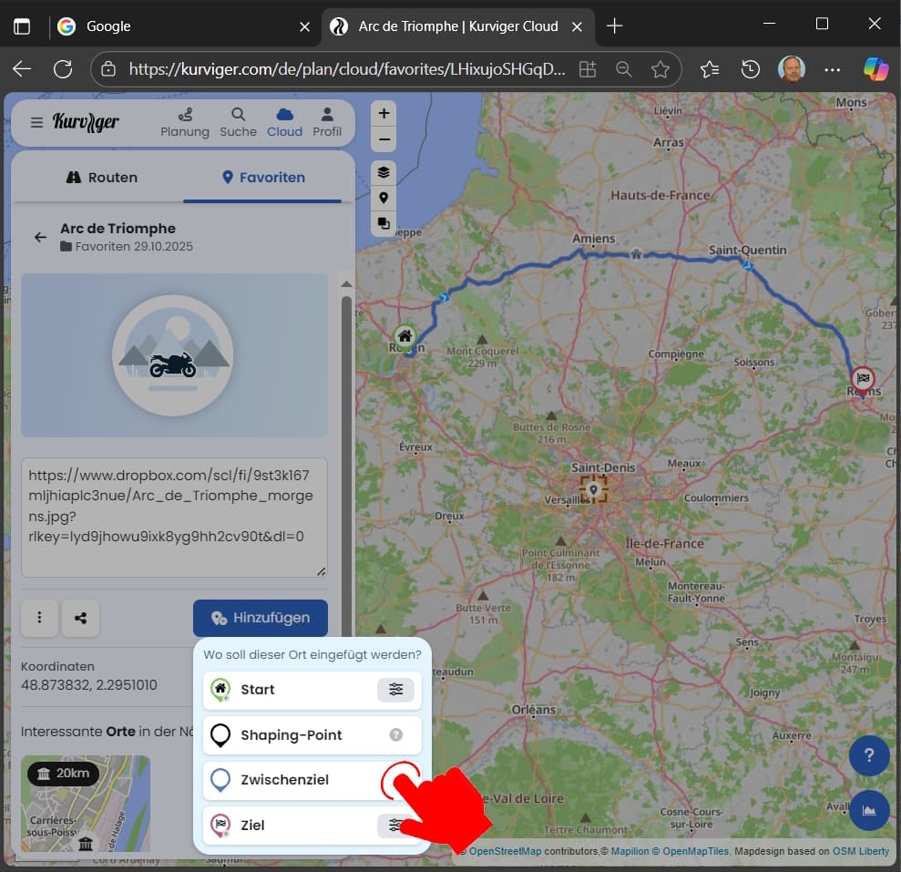Click the Hinzufügen button
The width and height of the screenshot is (901, 872).
pos(260,618)
